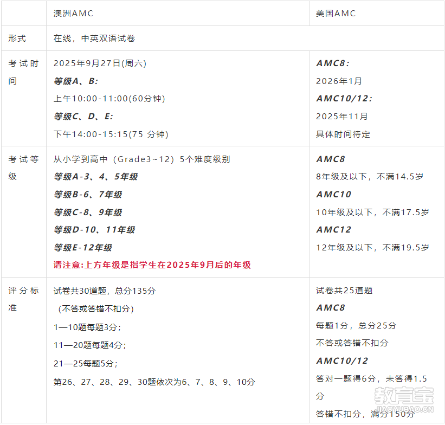Click 'AMC8' heading in the 考试等级 row
This screenshot has width=445, height=425.
331,159
